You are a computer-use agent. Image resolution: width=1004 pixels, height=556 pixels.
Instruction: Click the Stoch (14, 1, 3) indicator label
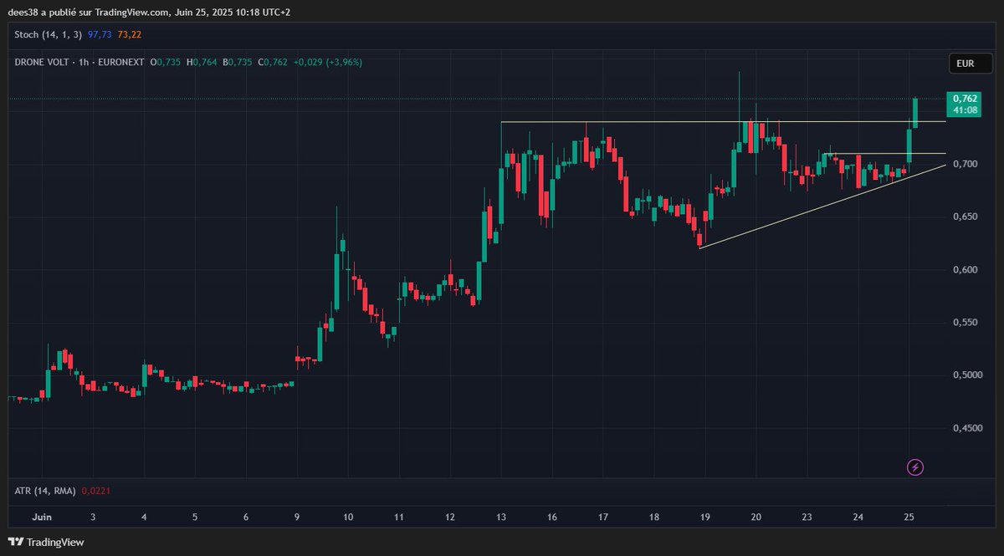[49, 35]
